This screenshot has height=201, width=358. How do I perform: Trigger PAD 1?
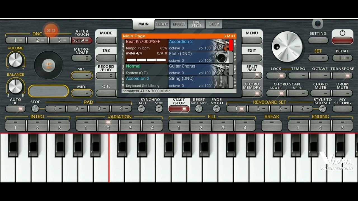click(55, 109)
